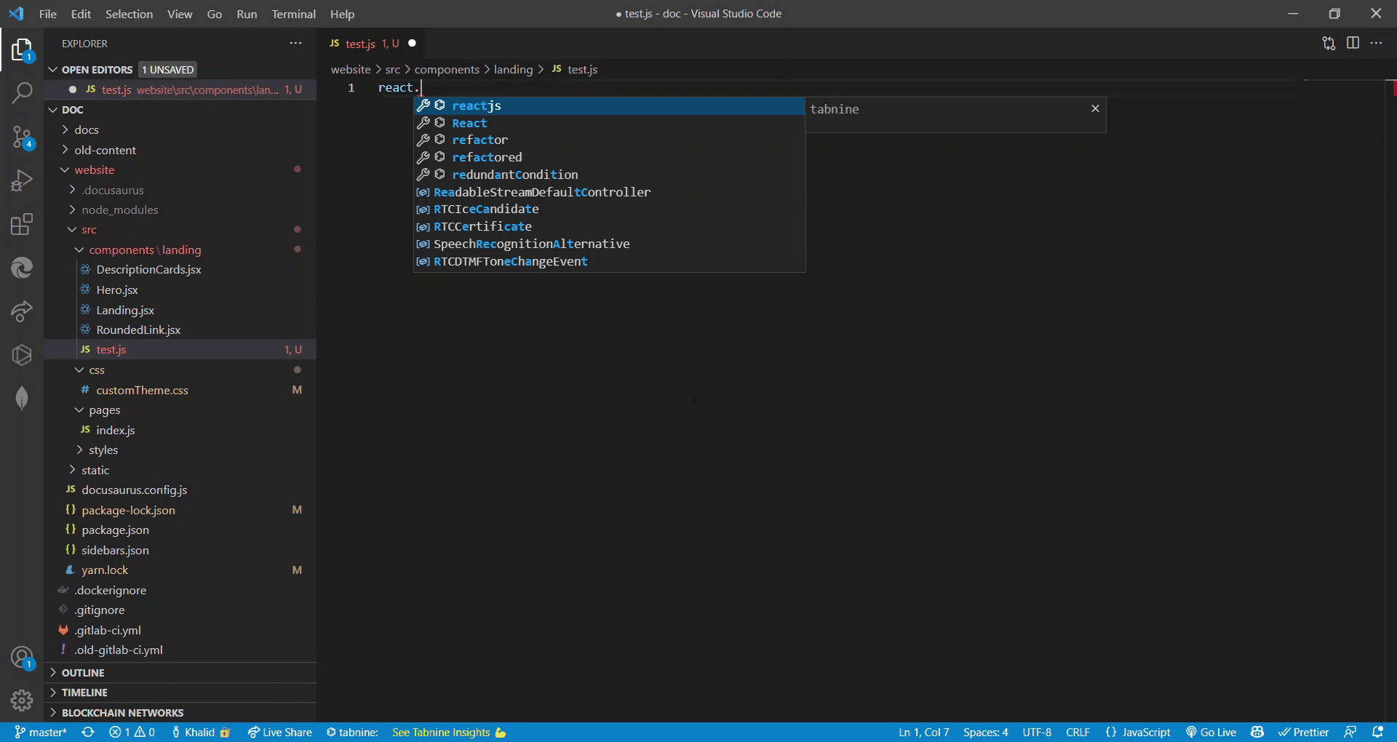Open Landing.jsx in the explorer

coord(125,310)
